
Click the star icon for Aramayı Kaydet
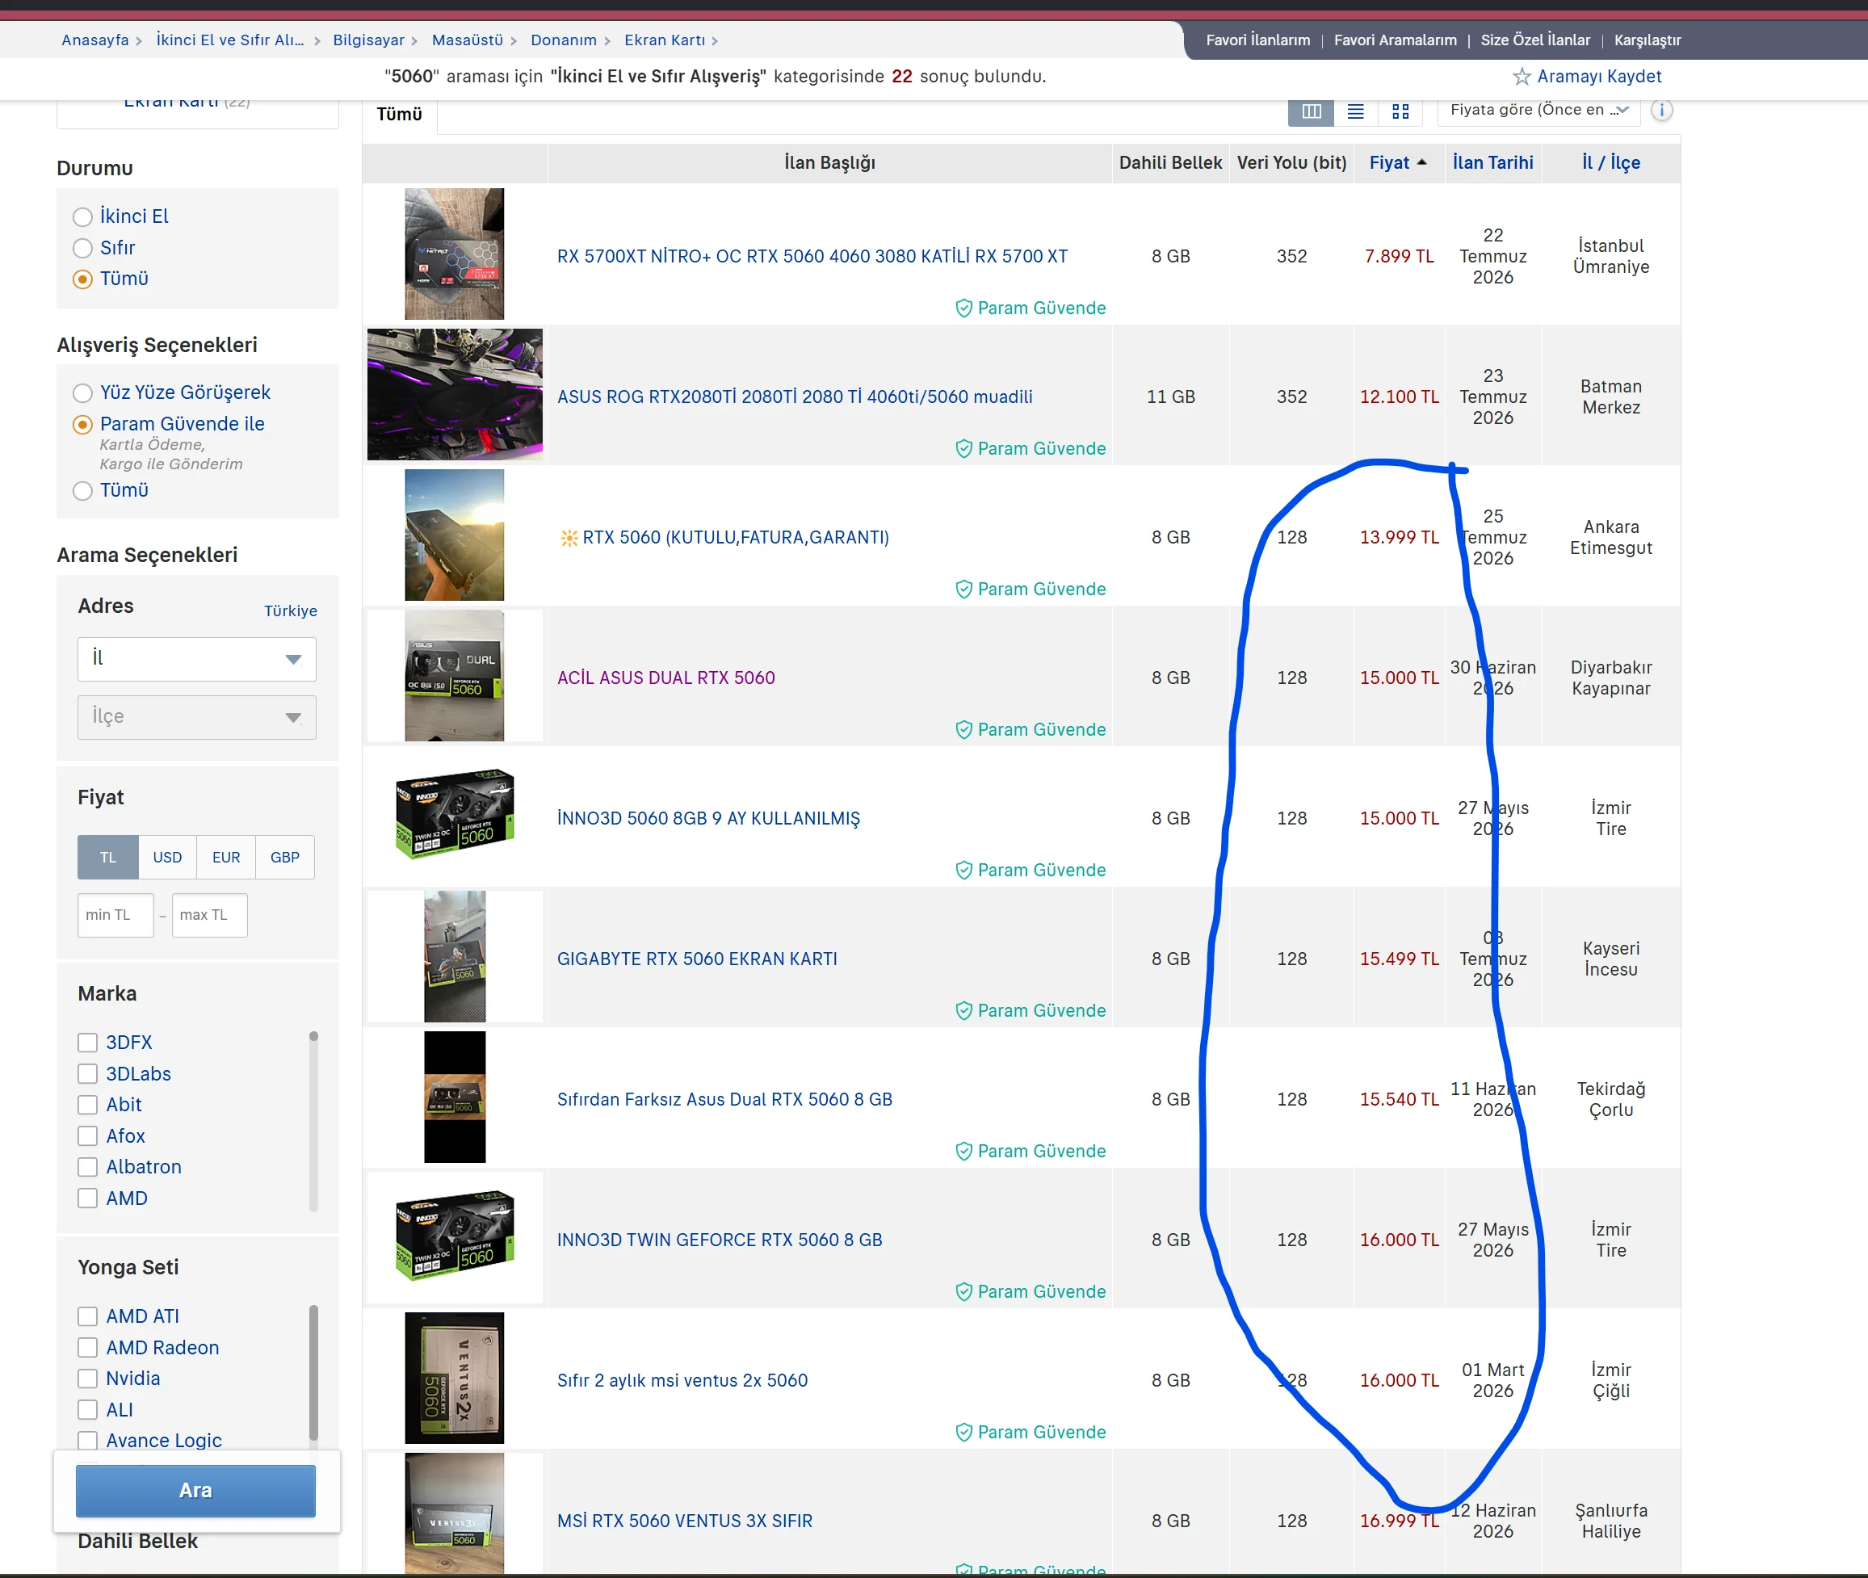click(x=1521, y=76)
